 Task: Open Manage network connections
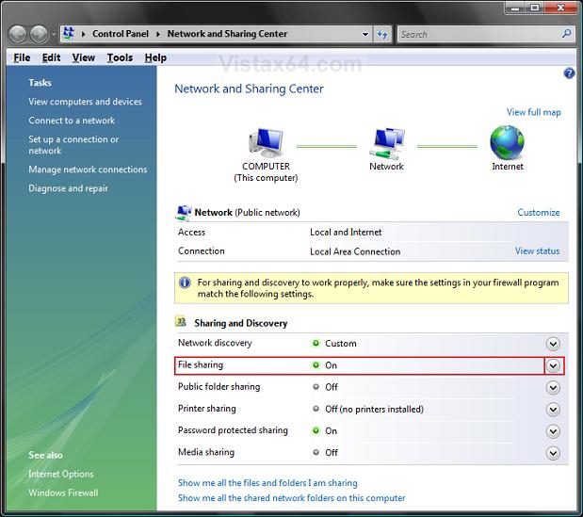click(x=88, y=170)
